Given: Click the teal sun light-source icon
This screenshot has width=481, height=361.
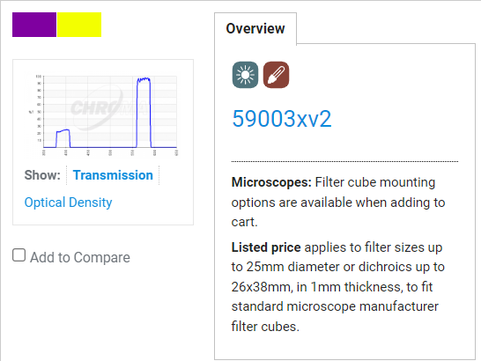Looking at the screenshot, I should pos(245,75).
